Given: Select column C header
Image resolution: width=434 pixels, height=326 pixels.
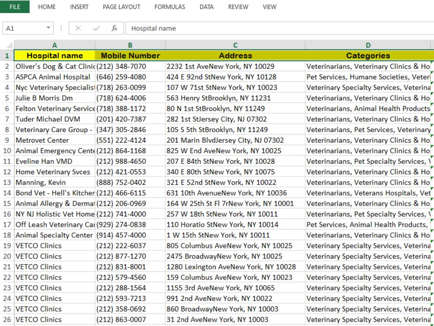Looking at the screenshot, I should click(x=235, y=45).
